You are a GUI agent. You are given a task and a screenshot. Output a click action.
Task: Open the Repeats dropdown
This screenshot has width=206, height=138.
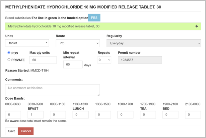tap(104, 60)
